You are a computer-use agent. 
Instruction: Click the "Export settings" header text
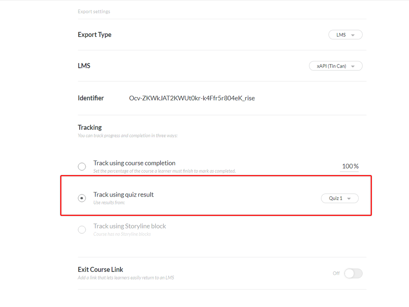[94, 11]
